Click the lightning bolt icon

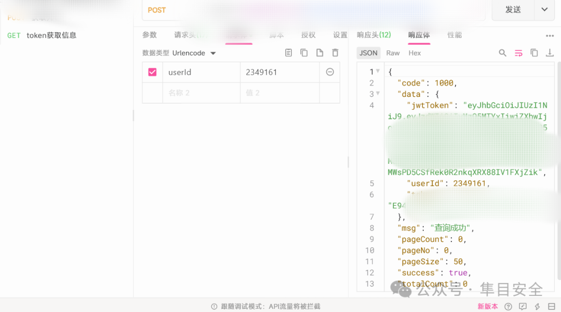[538, 307]
